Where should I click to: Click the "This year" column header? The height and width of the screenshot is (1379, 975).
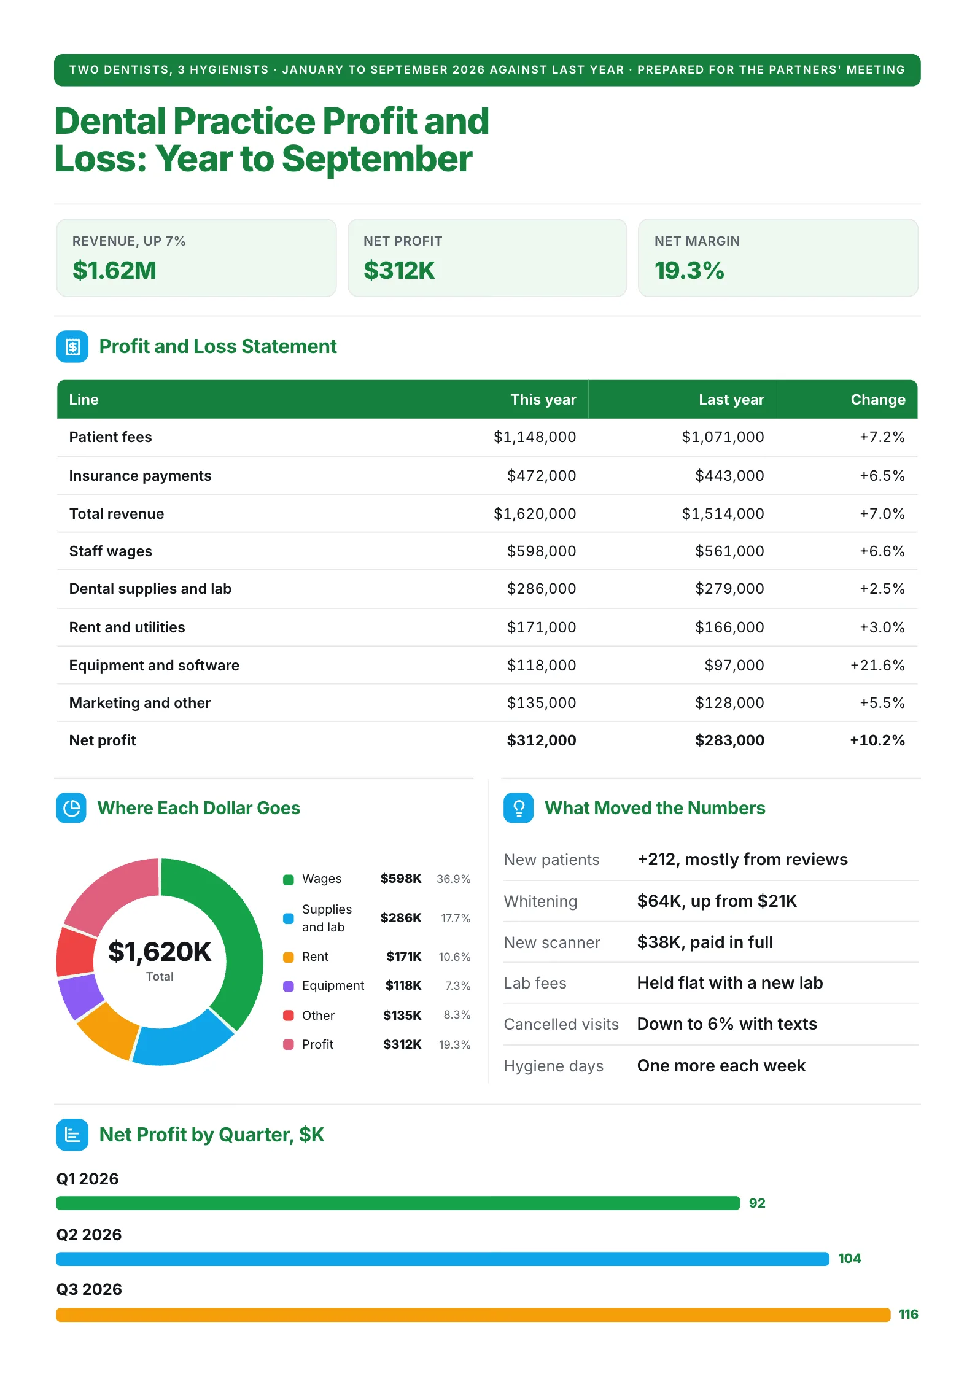(543, 400)
